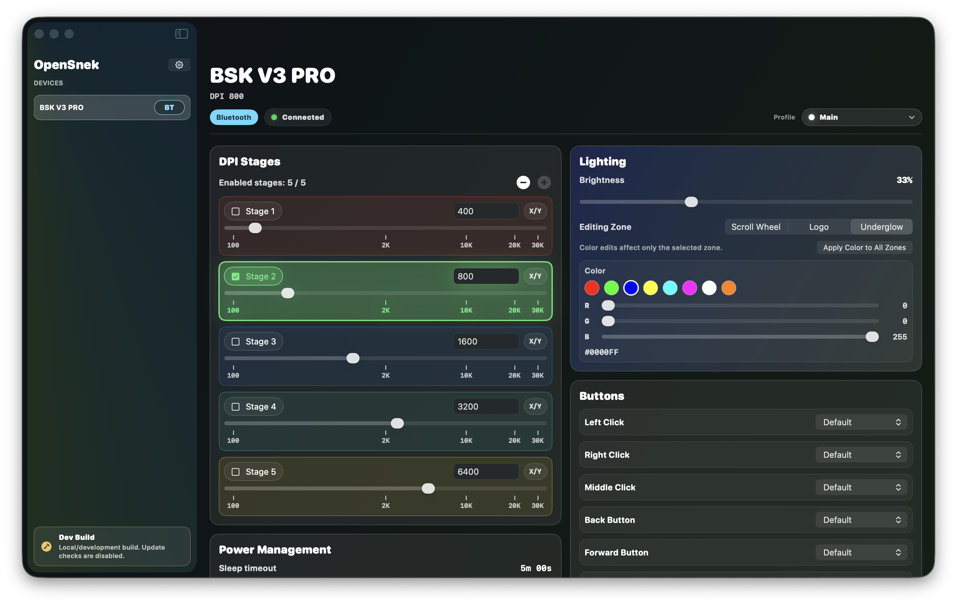Uncheck the active Stage 2 checkbox

pyautogui.click(x=236, y=276)
